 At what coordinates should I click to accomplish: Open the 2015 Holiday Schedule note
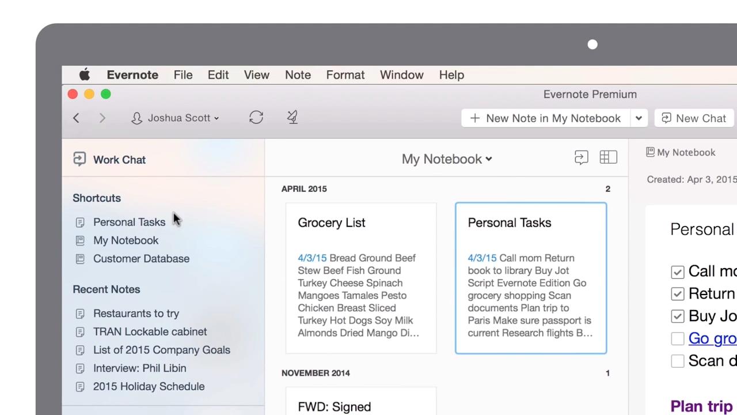click(149, 387)
